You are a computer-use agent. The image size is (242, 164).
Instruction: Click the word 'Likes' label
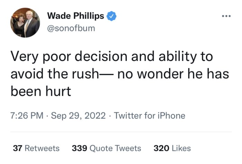coord(181,148)
